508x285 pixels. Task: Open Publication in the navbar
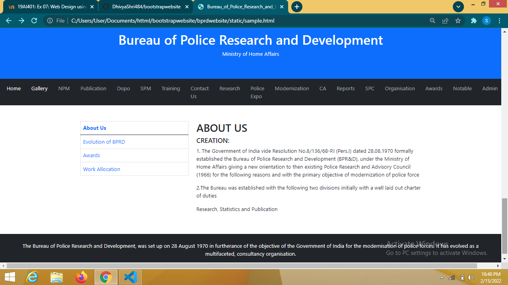click(x=93, y=88)
